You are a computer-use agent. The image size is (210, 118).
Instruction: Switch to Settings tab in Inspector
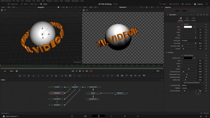coord(193,19)
